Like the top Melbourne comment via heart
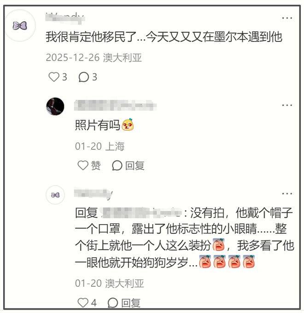 tap(54, 77)
